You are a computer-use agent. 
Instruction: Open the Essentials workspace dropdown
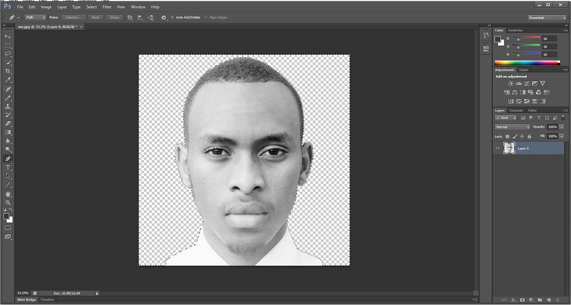point(546,18)
